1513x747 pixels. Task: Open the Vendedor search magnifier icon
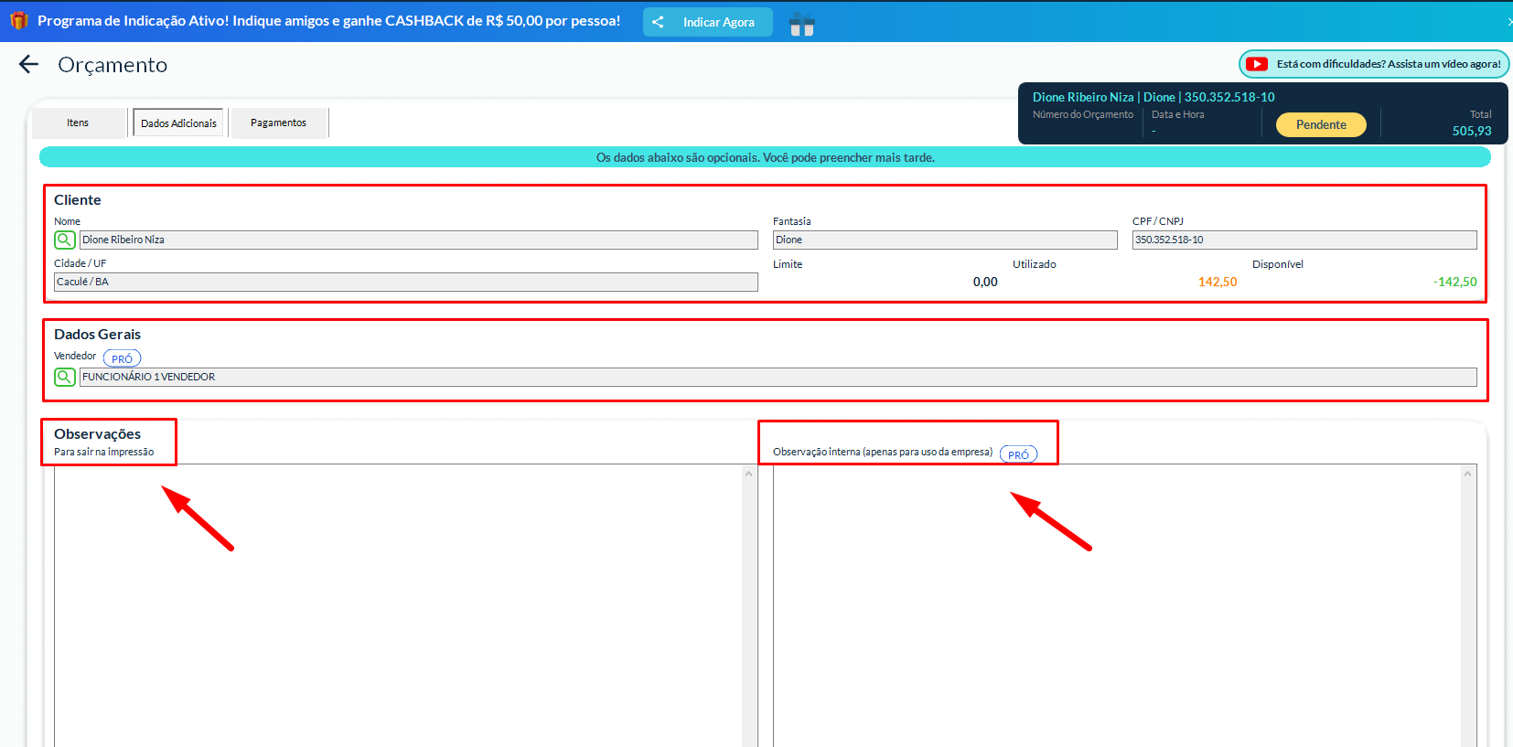[65, 377]
